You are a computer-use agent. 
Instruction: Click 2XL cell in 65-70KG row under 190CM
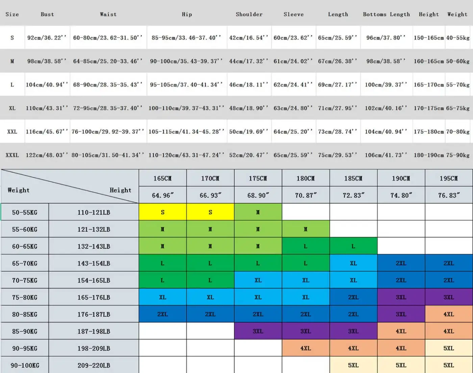[x=401, y=263]
